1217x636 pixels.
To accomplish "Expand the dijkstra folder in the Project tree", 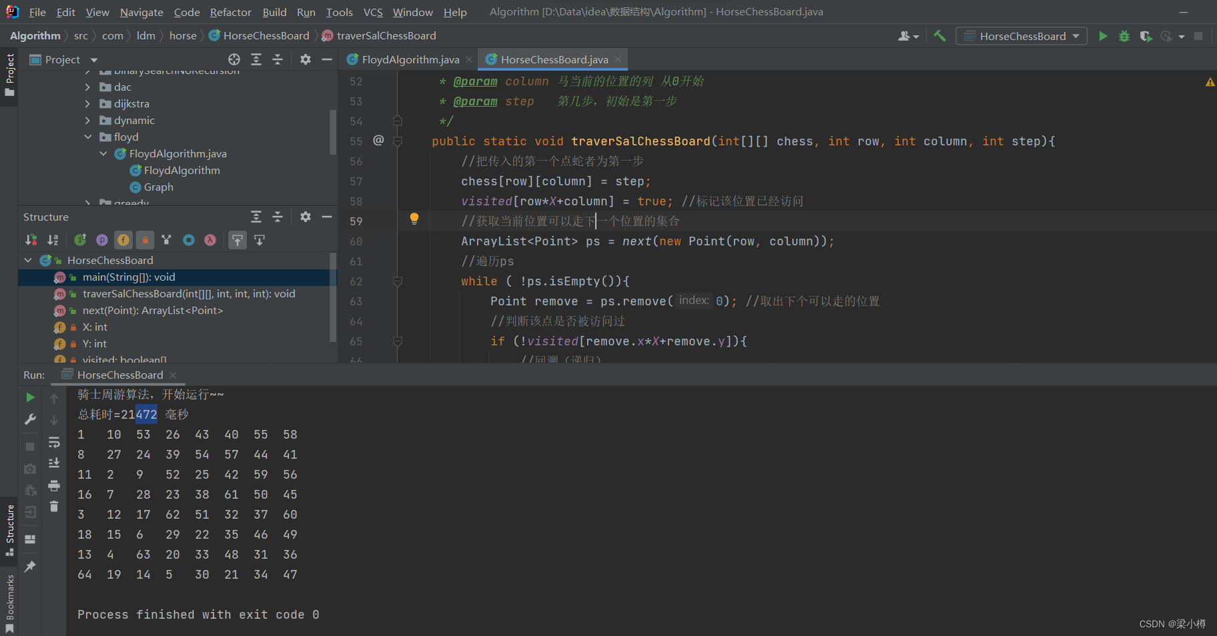I will pyautogui.click(x=87, y=103).
